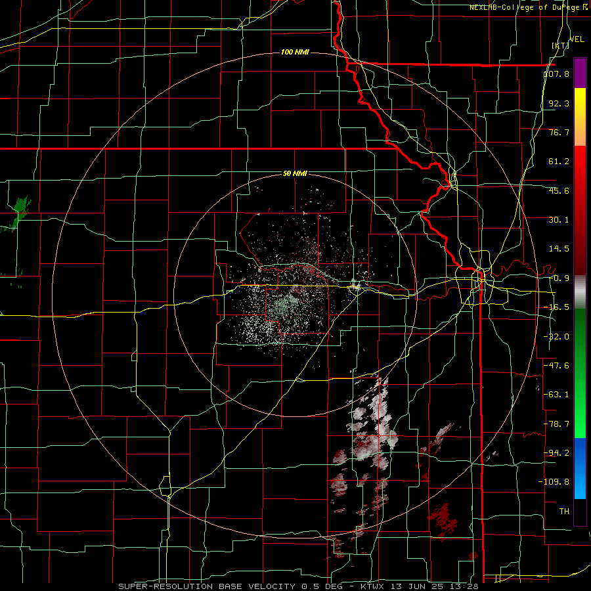Click the -0.9 legend value

click(559, 278)
